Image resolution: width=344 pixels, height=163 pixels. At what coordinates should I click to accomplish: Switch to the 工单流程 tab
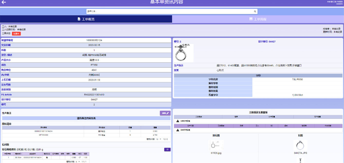click(x=258, y=19)
